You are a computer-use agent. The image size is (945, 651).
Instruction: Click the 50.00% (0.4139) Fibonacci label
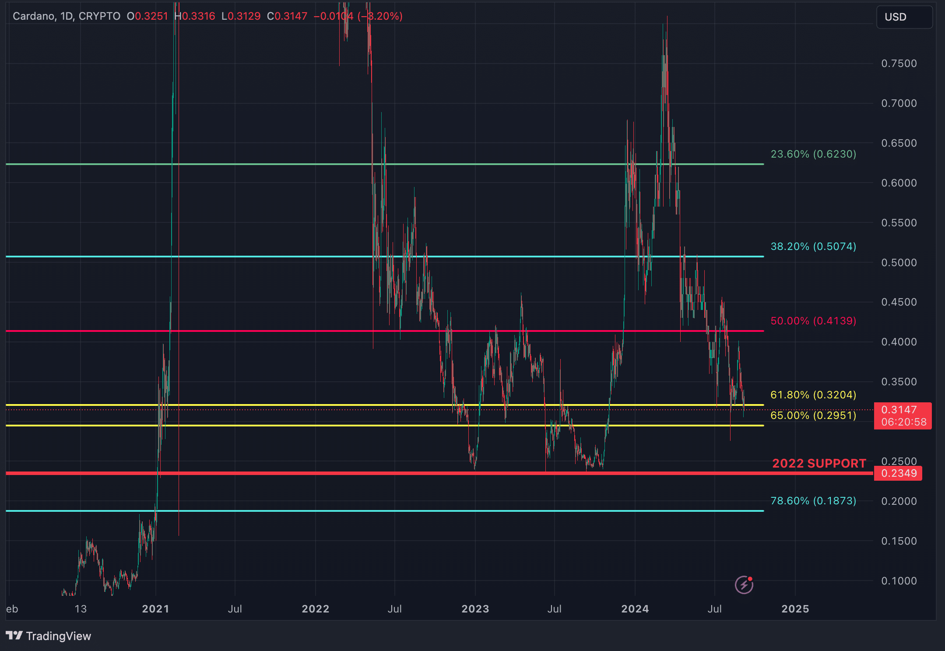813,321
